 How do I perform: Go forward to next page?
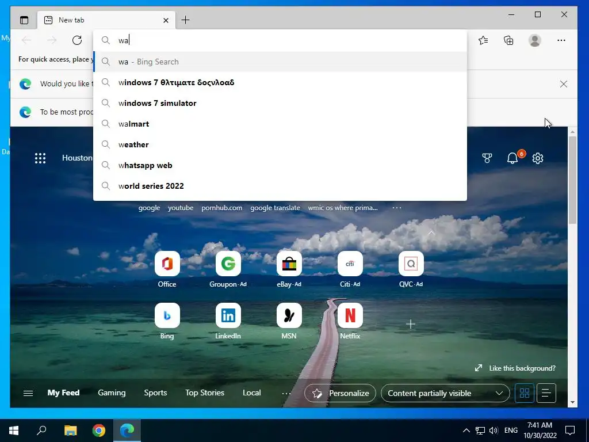[52, 40]
